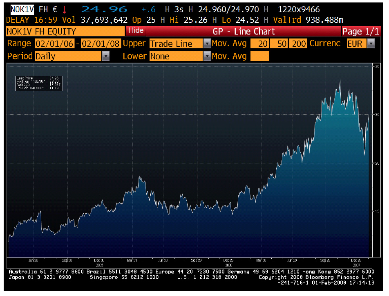Viewport: 389px width, 296px height.
Task: Open the Upper Trade Line dropdown arrow
Action: [x=207, y=44]
